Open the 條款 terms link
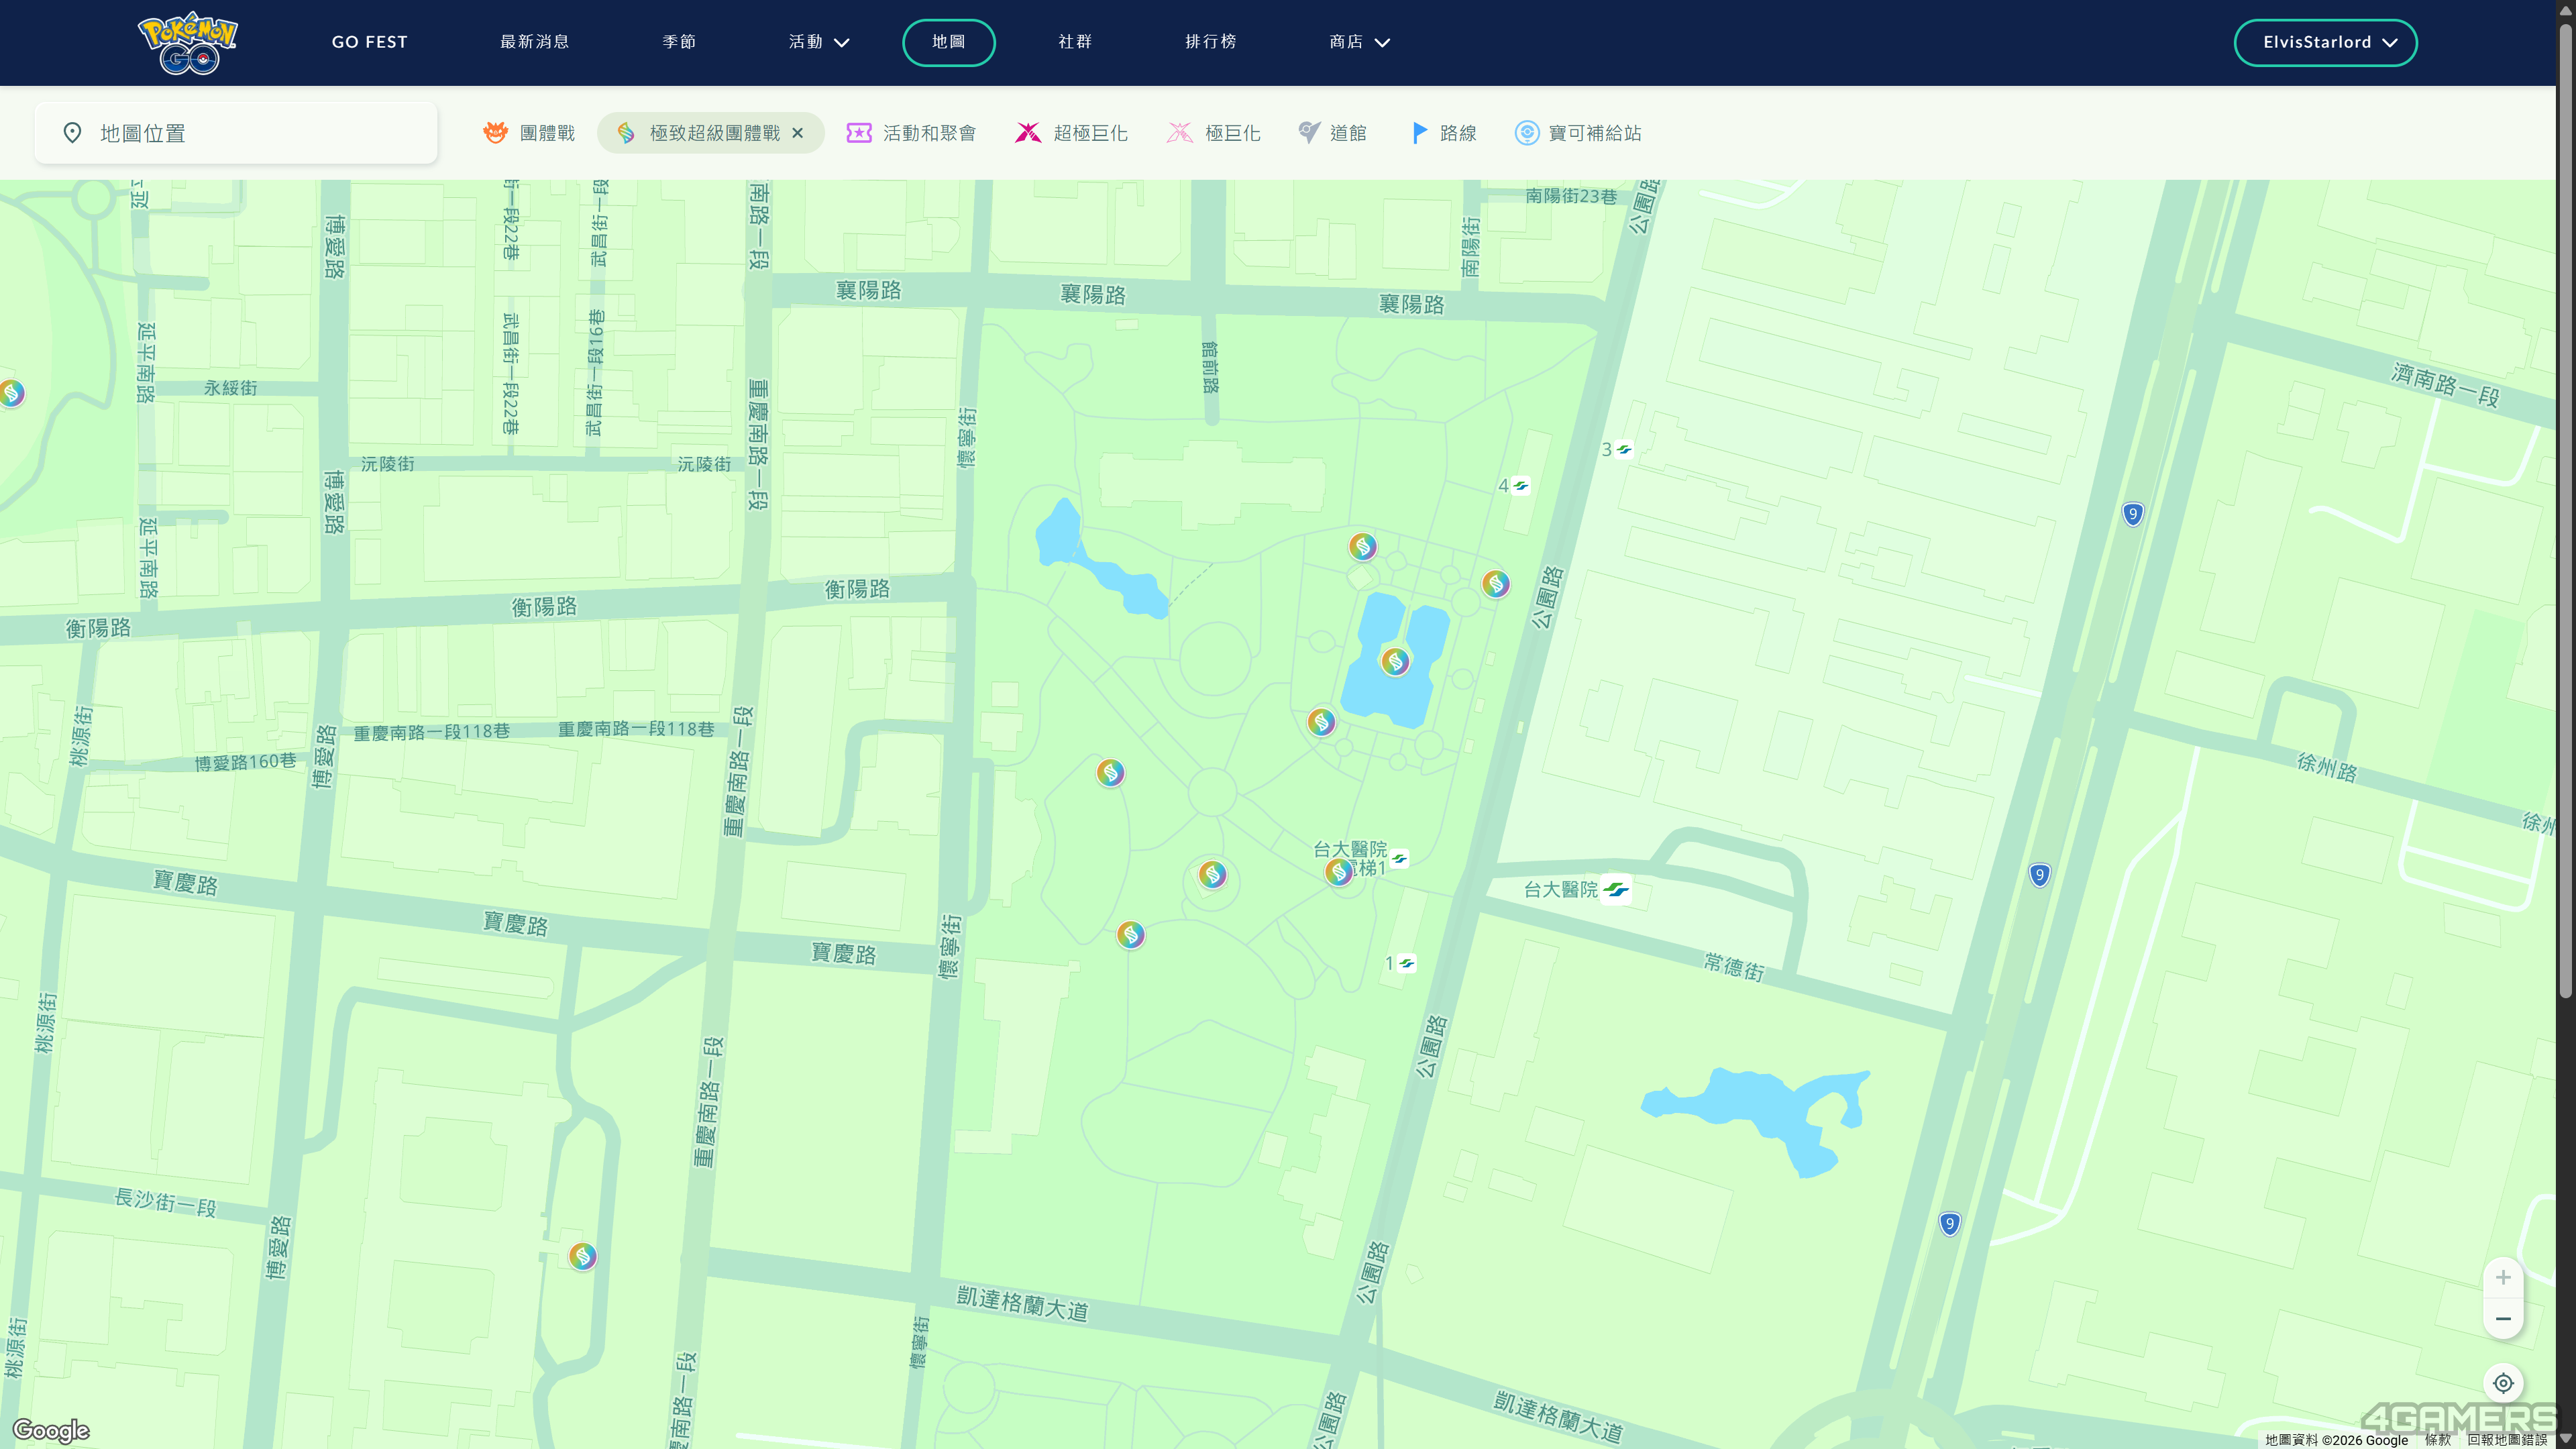2576x1449 pixels. 2438,1440
